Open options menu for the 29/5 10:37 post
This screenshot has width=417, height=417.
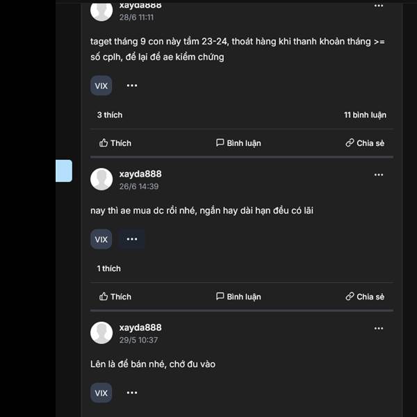(379, 329)
